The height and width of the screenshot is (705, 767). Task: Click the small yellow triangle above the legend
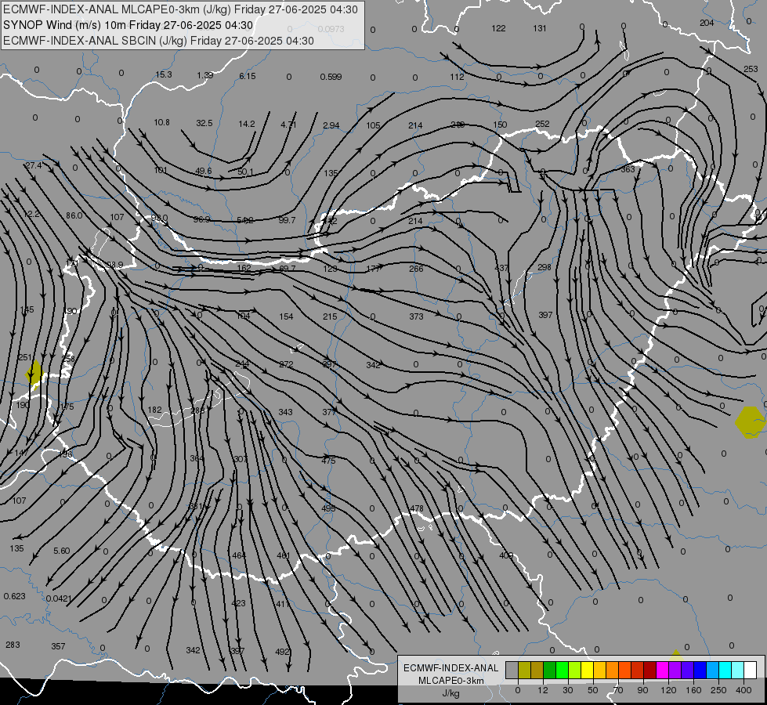point(675,653)
